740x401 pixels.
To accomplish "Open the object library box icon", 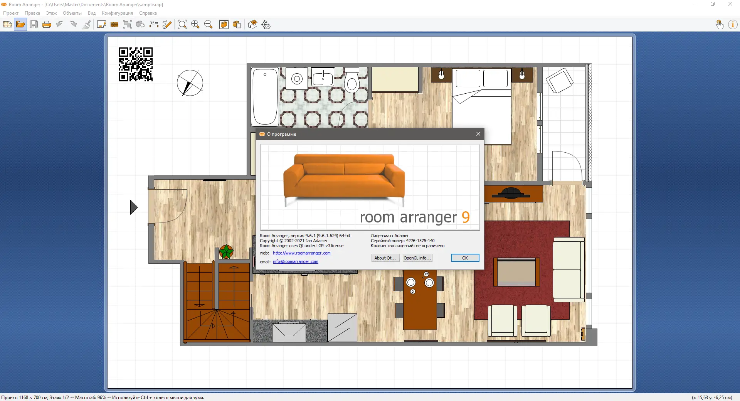I will coord(224,25).
